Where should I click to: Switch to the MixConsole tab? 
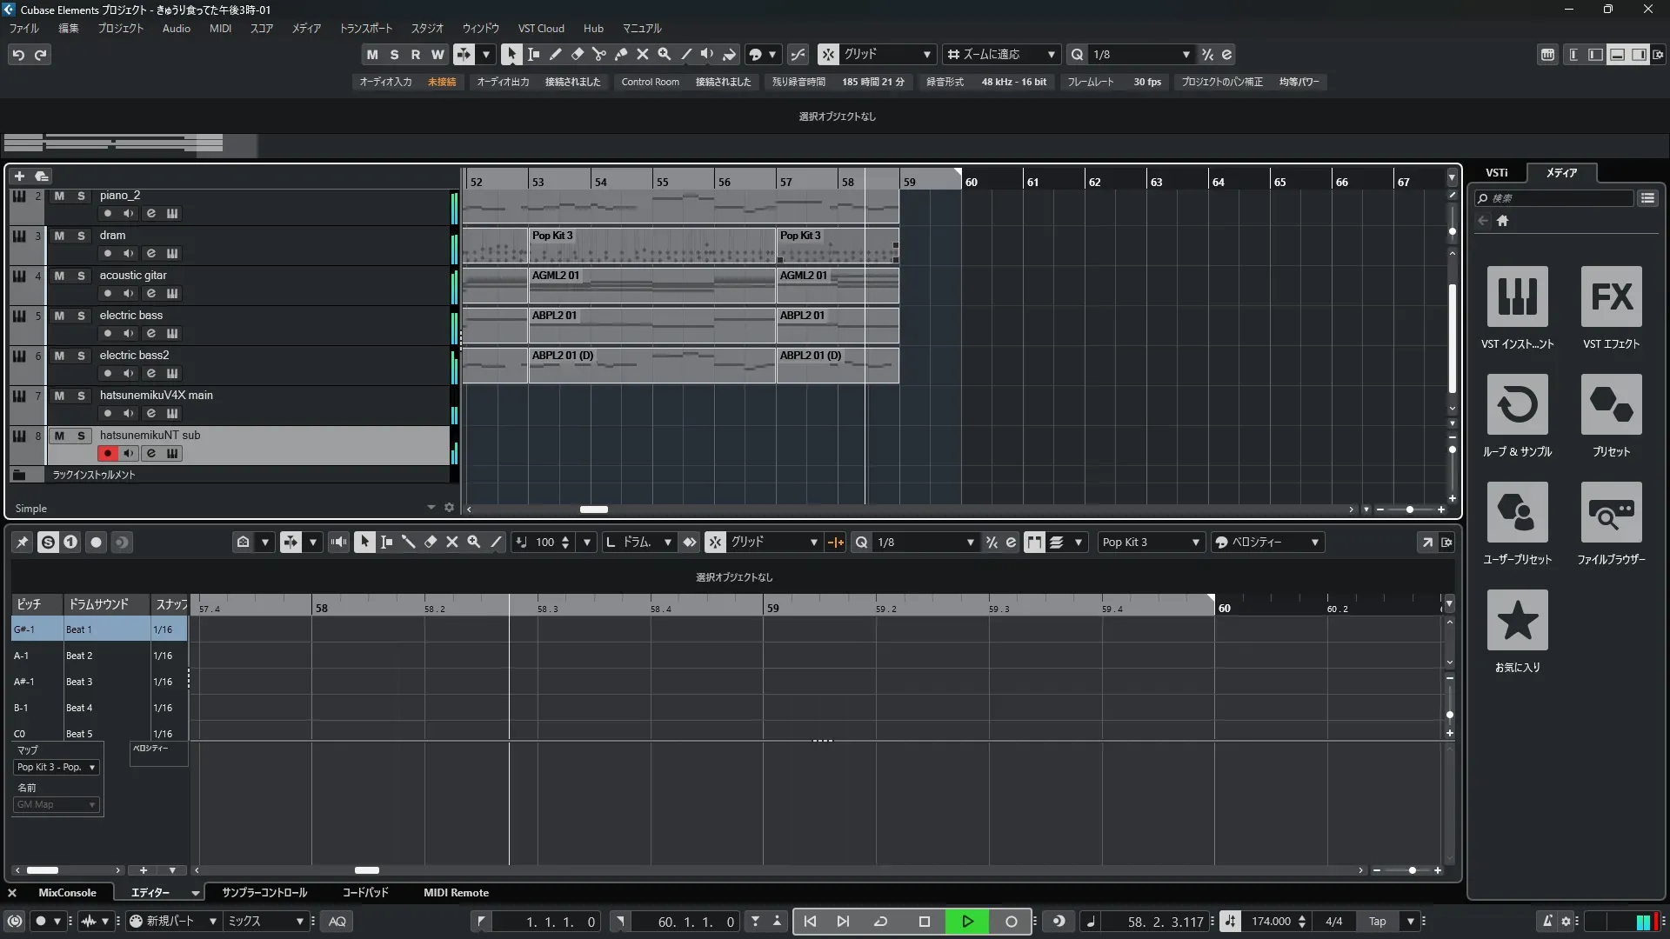(67, 893)
